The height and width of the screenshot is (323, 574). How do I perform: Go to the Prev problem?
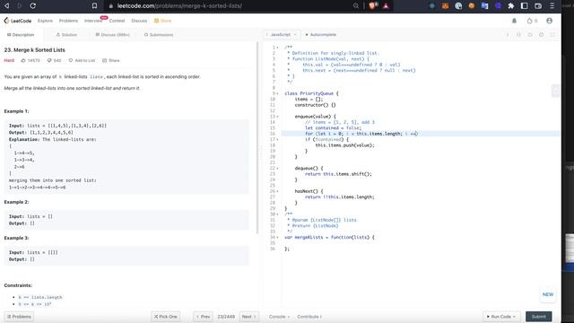(x=204, y=317)
